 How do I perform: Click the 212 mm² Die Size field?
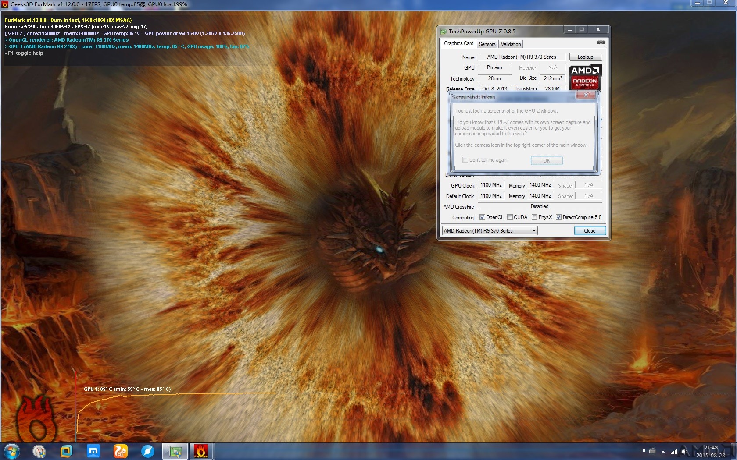(x=553, y=78)
